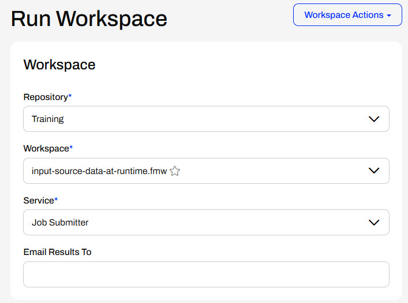
Task: Expand the Service dropdown chevron
Action: pyautogui.click(x=373, y=223)
